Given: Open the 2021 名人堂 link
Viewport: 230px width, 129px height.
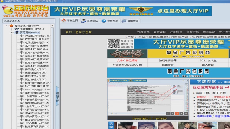Looking at the screenshot, I should [x=208, y=60].
